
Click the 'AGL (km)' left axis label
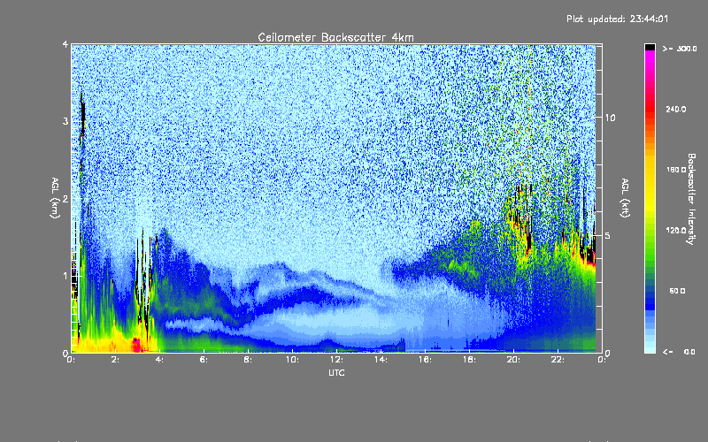[x=55, y=198]
